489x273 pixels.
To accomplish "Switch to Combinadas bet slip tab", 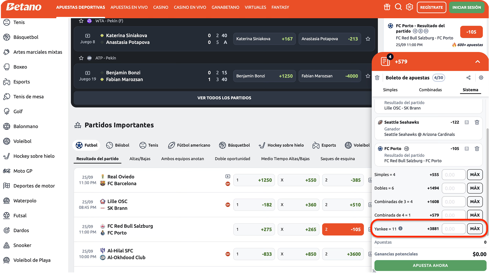I will (x=430, y=90).
